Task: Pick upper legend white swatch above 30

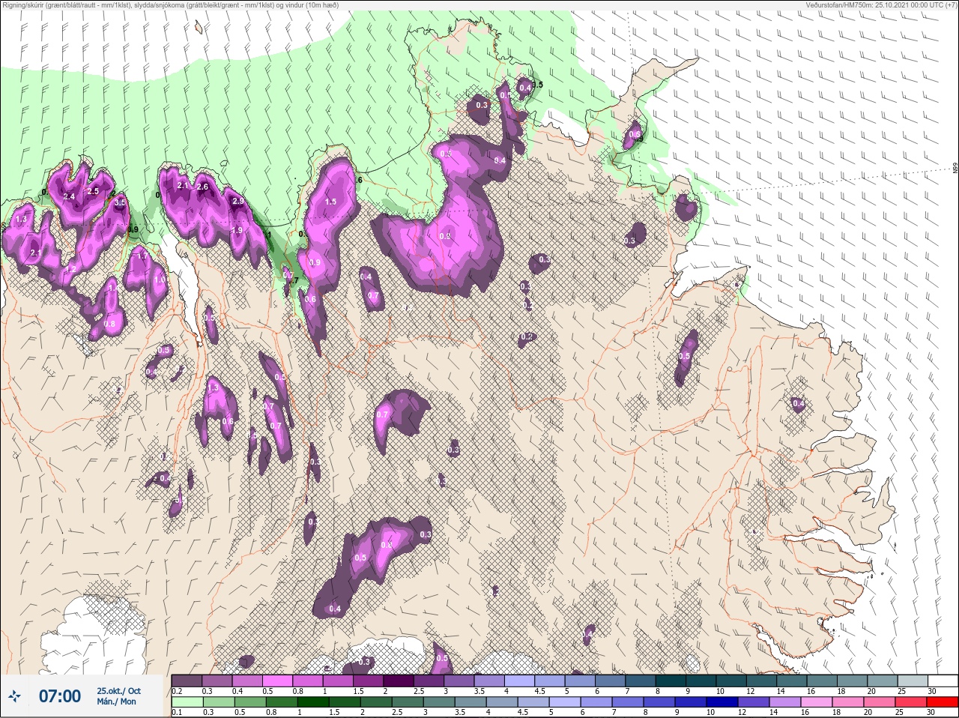Action: (943, 681)
